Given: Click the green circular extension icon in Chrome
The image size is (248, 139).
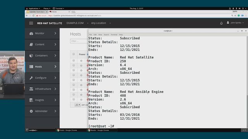Looking at the screenshot, I should 239,15.
